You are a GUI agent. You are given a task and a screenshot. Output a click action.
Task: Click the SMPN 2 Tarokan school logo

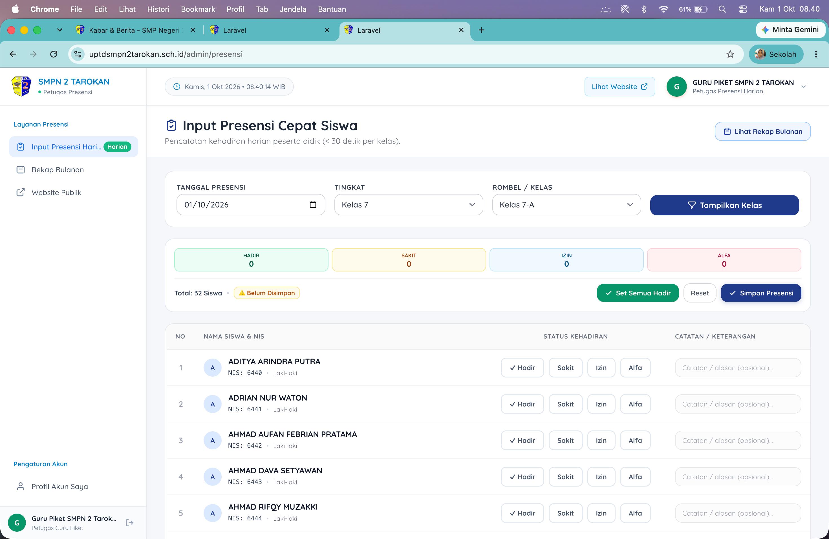pyautogui.click(x=22, y=86)
